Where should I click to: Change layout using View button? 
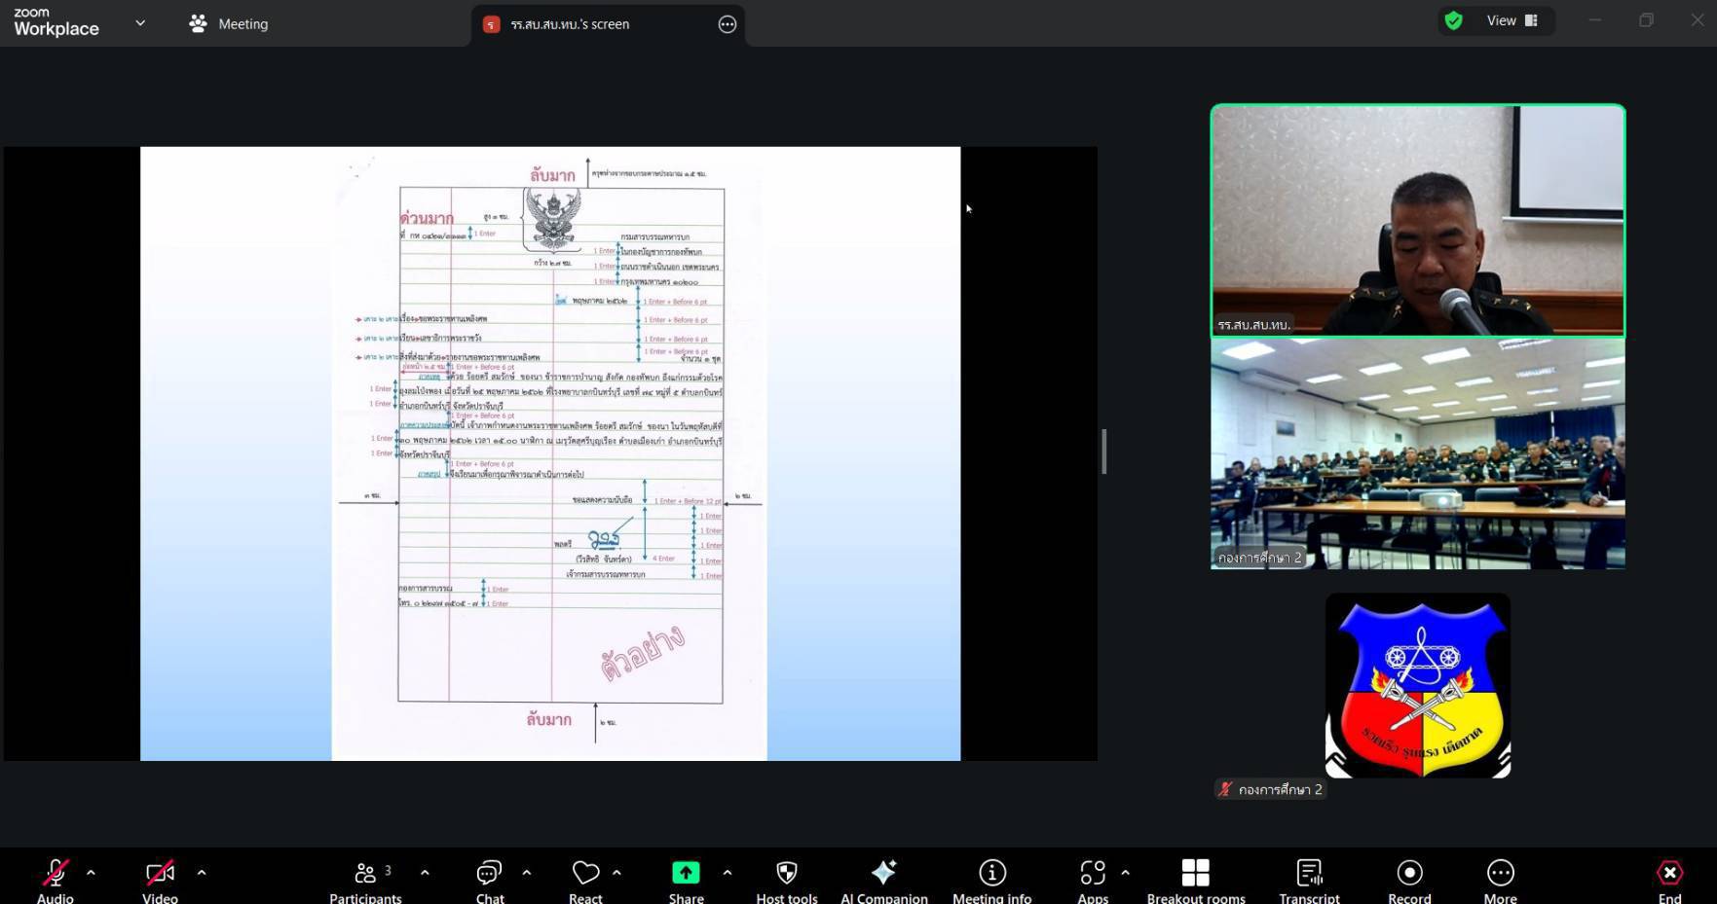tap(1511, 20)
